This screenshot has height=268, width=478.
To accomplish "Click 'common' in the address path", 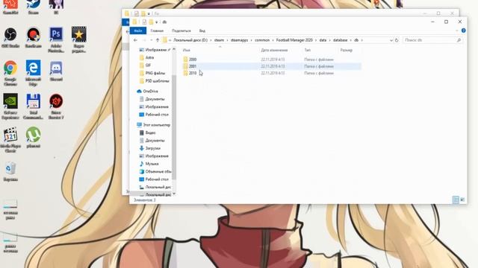I will coord(262,40).
